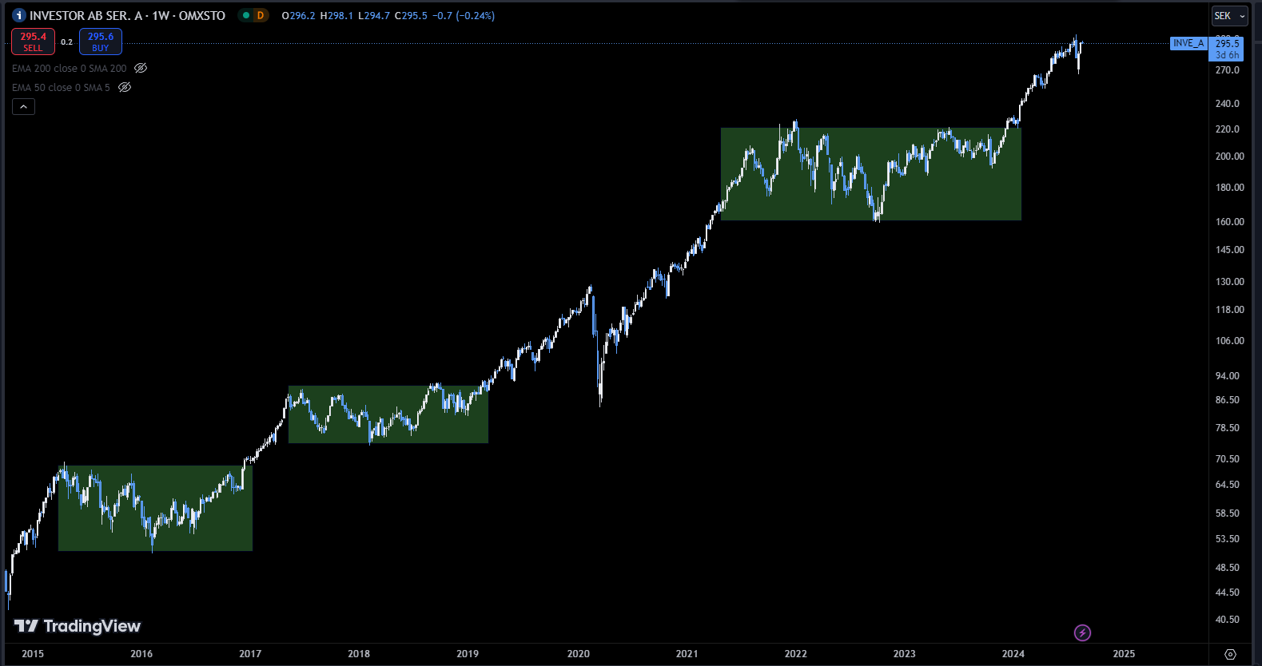Viewport: 1262px width, 666px height.
Task: Click the 94.00 price scale label
Action: tap(1228, 376)
